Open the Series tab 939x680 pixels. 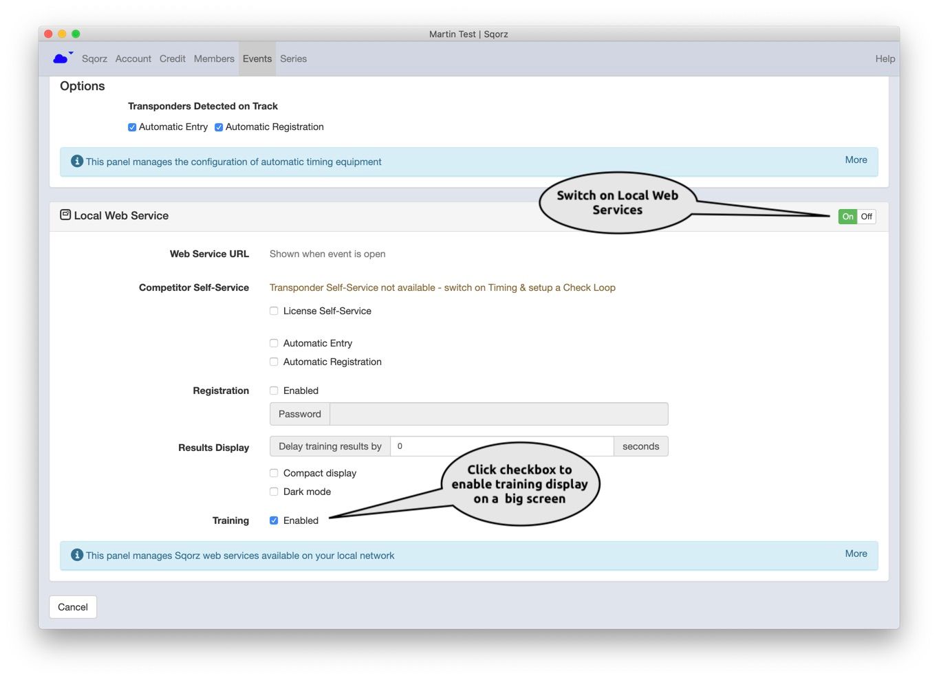[293, 58]
